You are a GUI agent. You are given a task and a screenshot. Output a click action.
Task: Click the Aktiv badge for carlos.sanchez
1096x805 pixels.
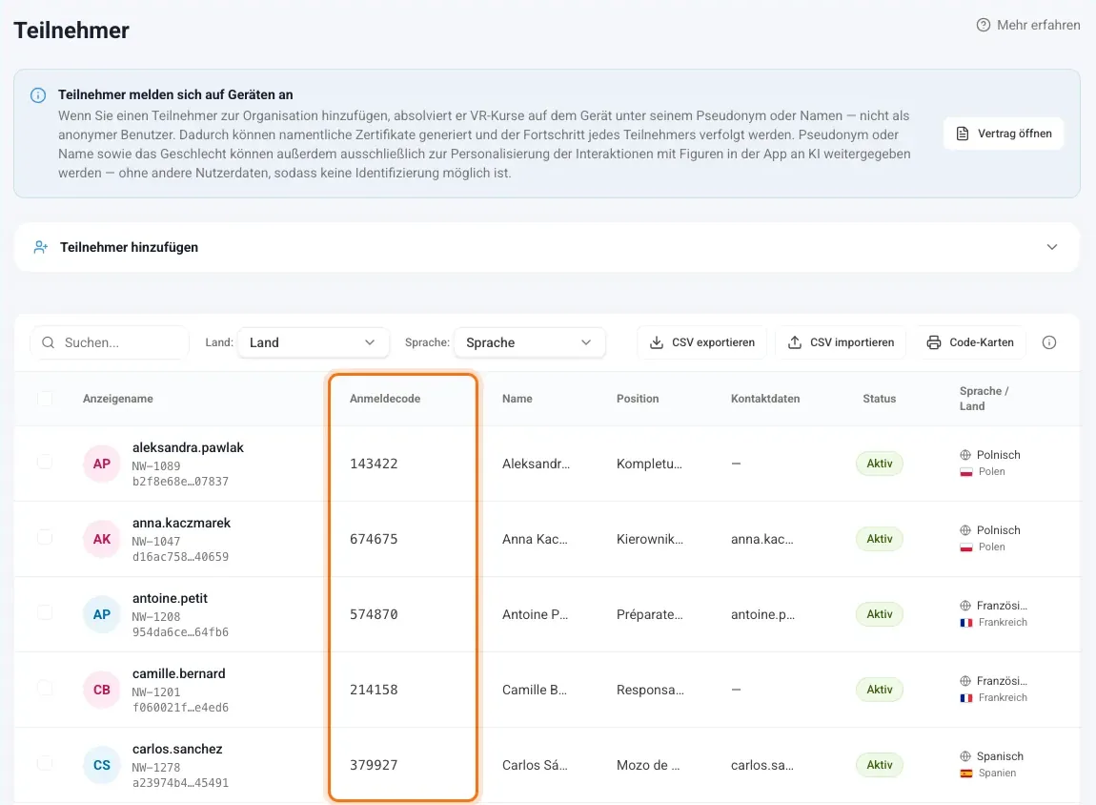click(880, 765)
